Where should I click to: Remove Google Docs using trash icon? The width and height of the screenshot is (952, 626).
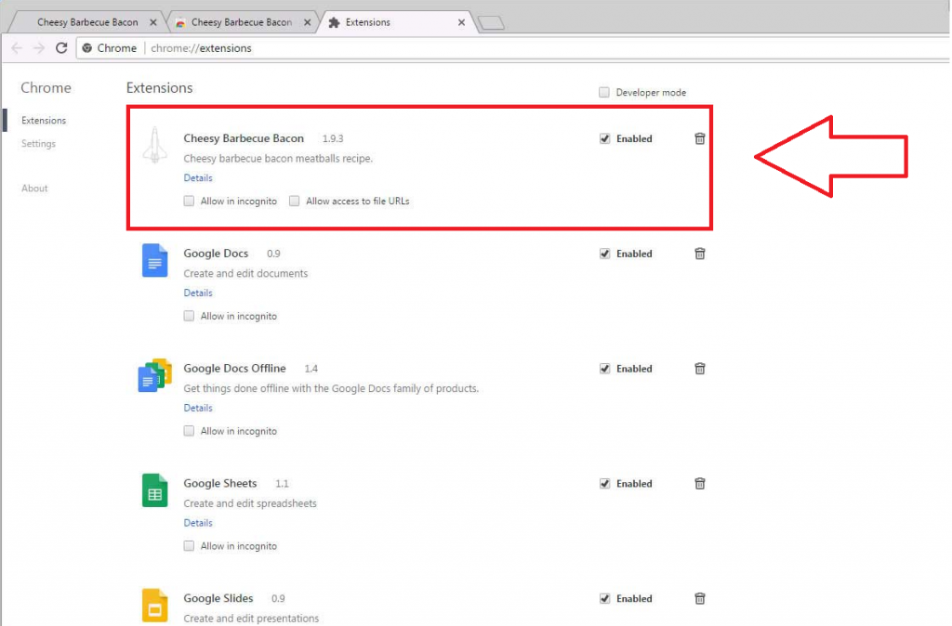click(x=700, y=254)
